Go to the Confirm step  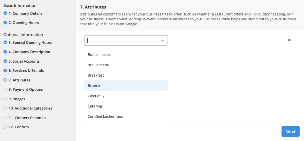pos(19,127)
